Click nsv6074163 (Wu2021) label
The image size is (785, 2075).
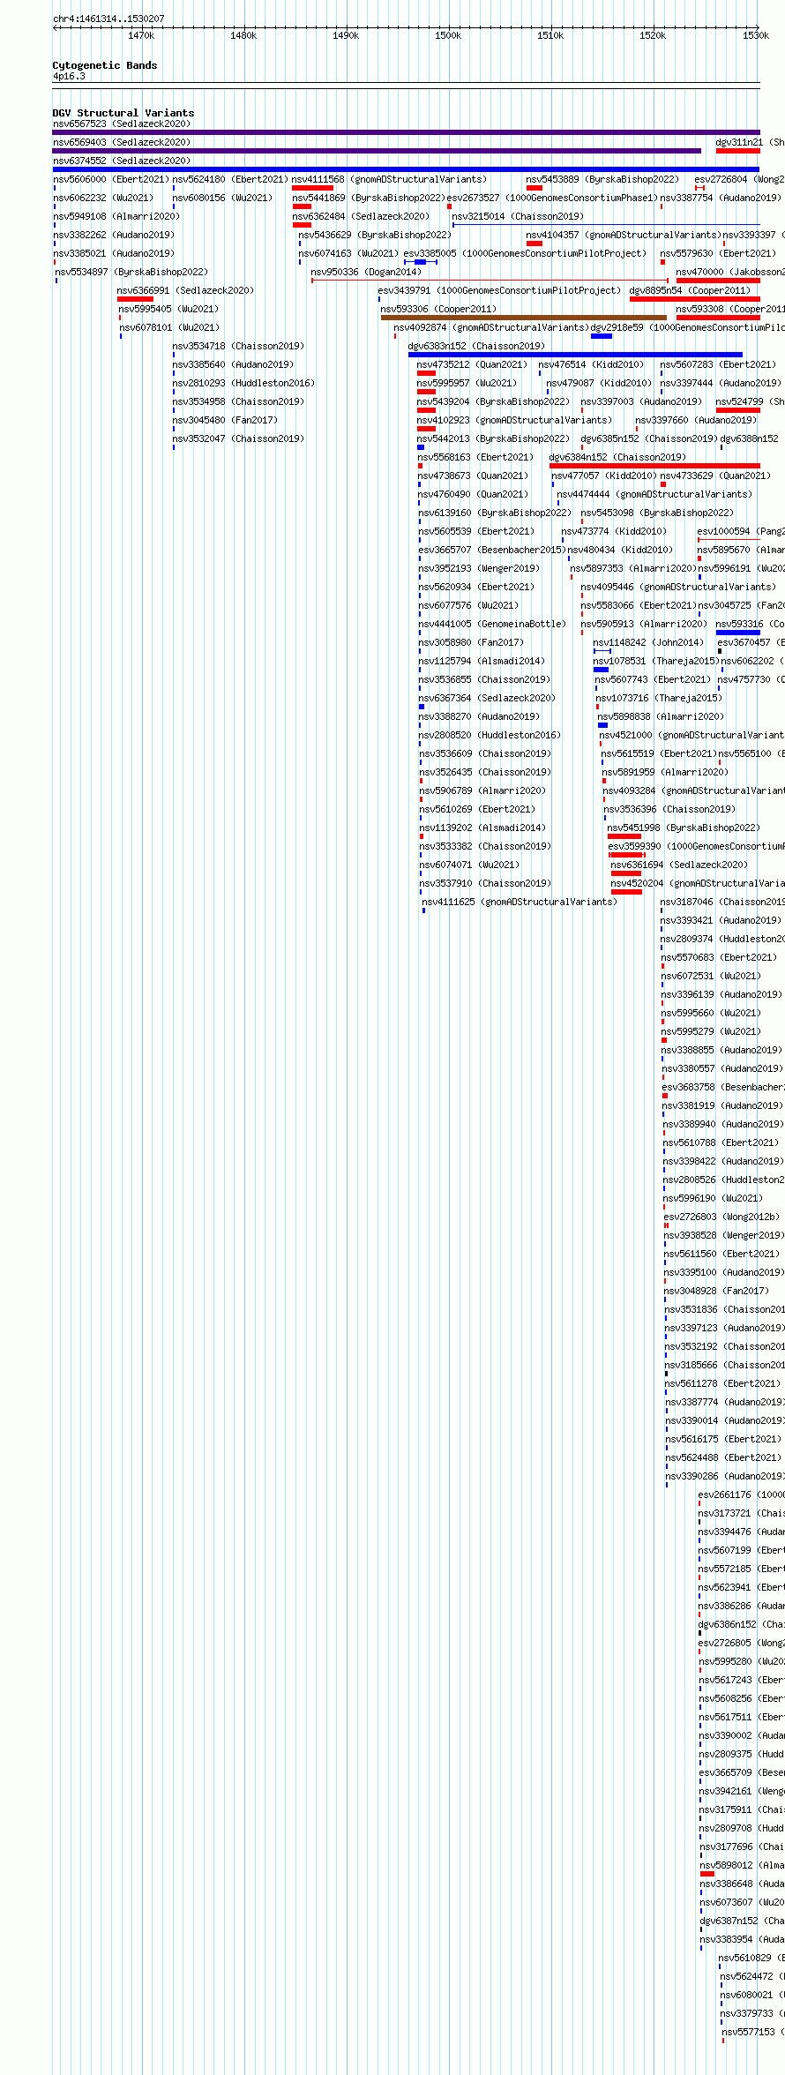348,253
